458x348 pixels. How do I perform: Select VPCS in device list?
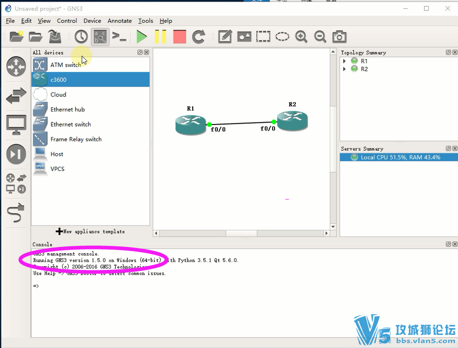click(x=91, y=169)
